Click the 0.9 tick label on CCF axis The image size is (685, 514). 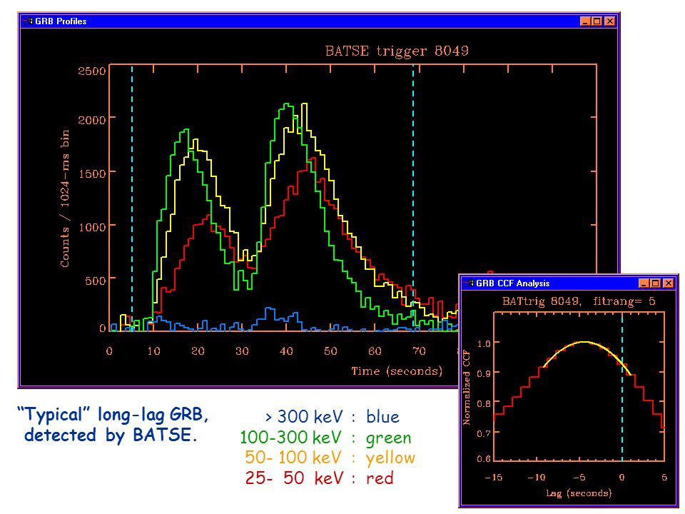pyautogui.click(x=484, y=373)
